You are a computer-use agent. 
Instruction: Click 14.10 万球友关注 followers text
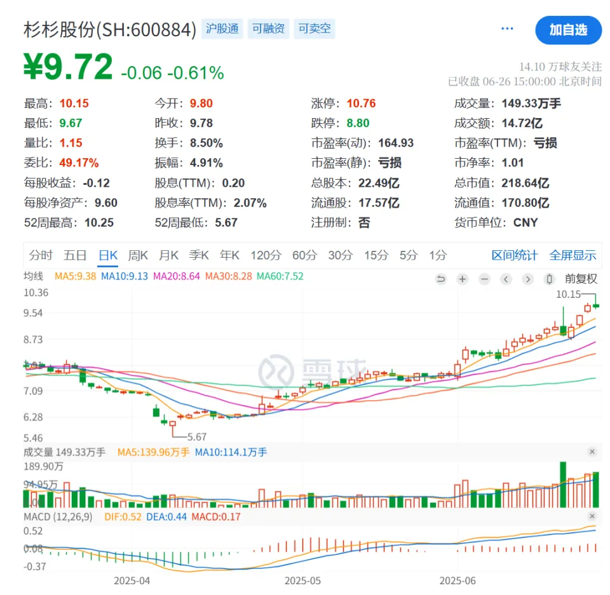click(560, 67)
